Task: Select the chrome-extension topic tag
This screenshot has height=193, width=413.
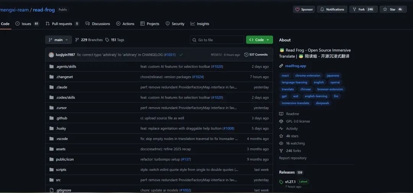Action: point(308,76)
